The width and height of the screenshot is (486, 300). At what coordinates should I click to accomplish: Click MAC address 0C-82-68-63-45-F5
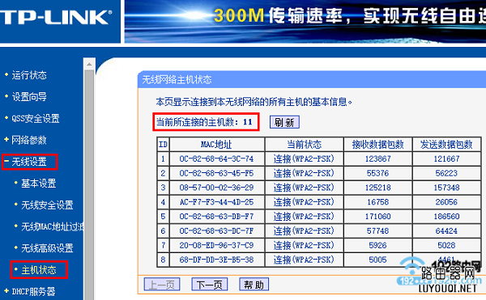[x=216, y=173]
